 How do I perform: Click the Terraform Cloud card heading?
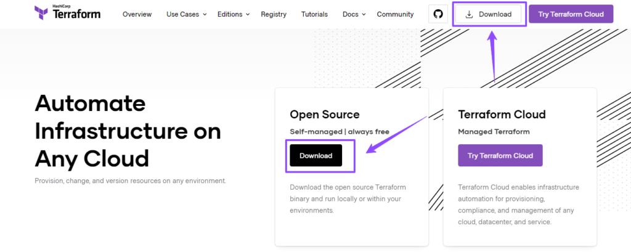pyautogui.click(x=502, y=115)
